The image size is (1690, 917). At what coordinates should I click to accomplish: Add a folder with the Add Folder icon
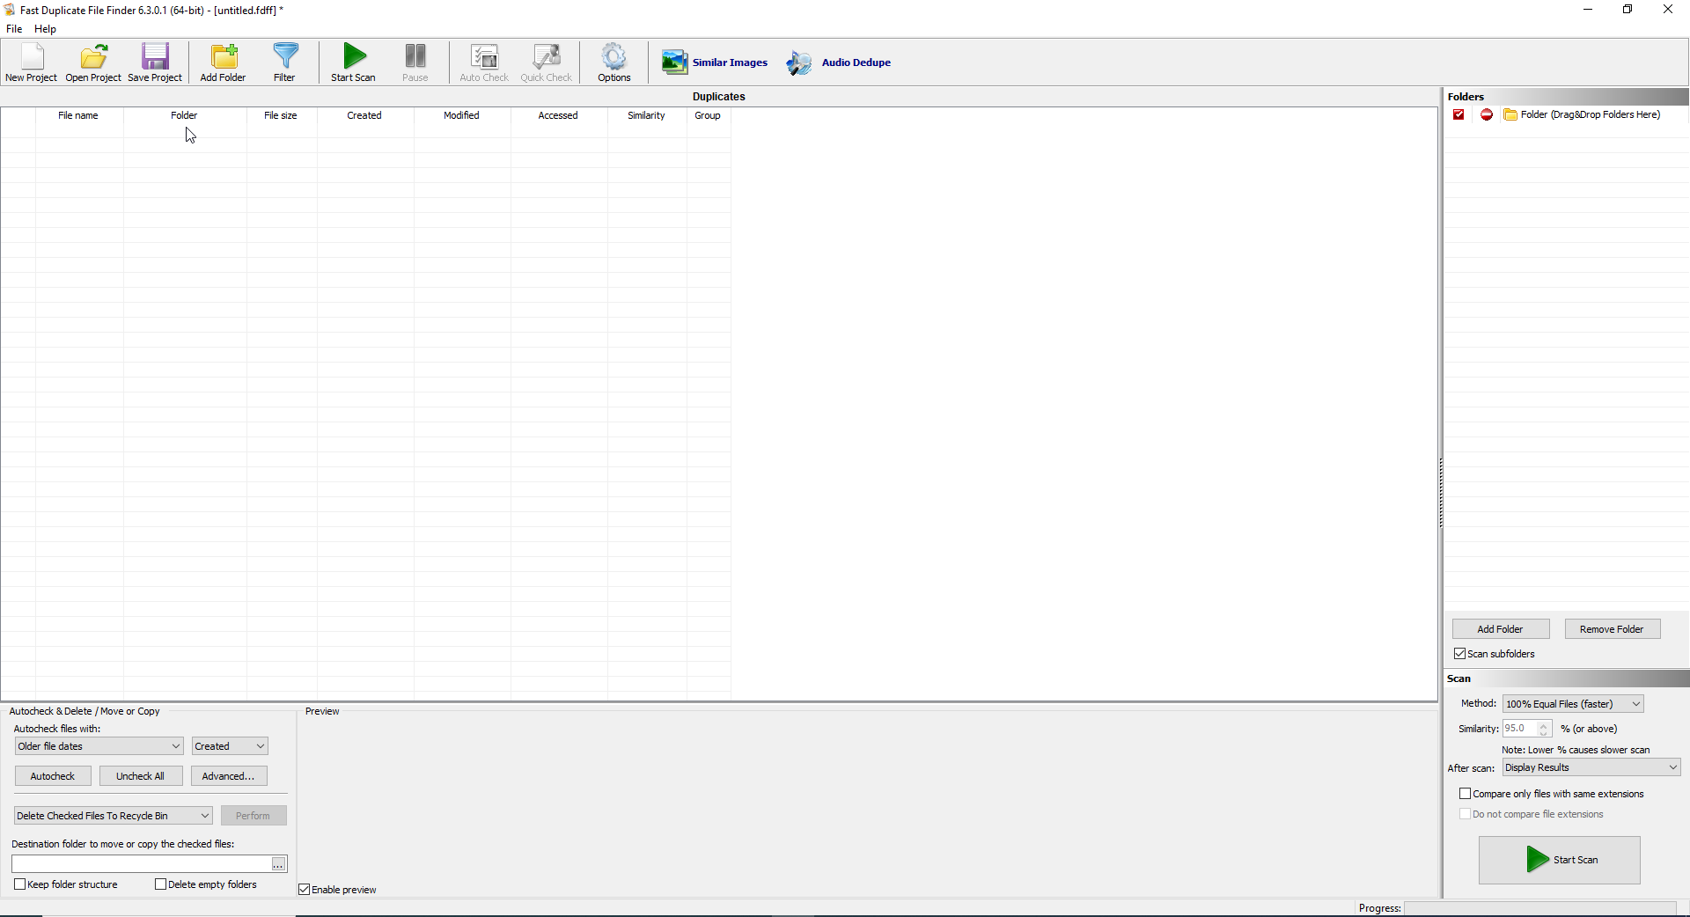pyautogui.click(x=222, y=62)
